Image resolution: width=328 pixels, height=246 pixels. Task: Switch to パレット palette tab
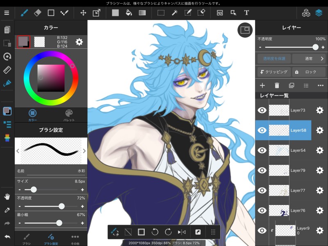click(69, 115)
